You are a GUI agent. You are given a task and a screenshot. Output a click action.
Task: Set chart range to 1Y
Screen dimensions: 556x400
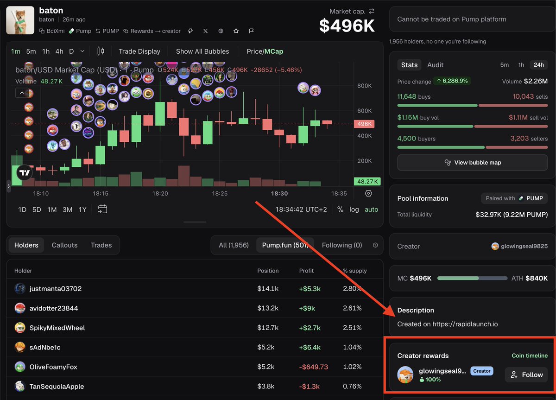pos(82,210)
